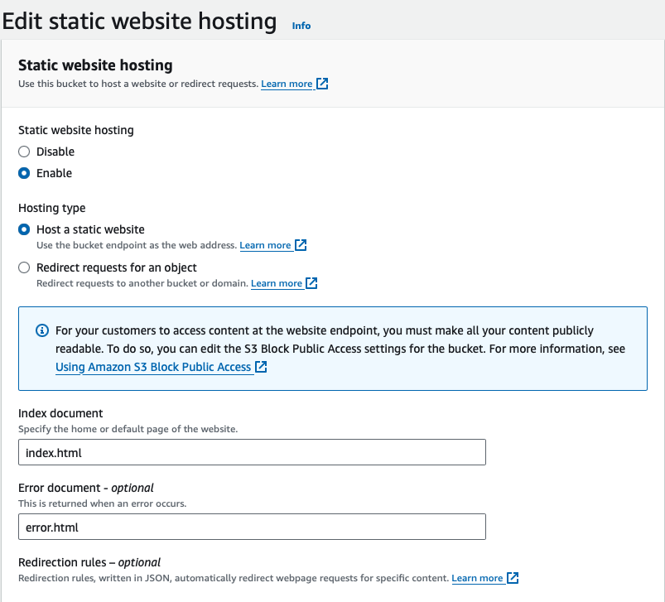Viewport: 665px width, 602px height.
Task: Click external link icon beside header Learn more
Action: [323, 84]
